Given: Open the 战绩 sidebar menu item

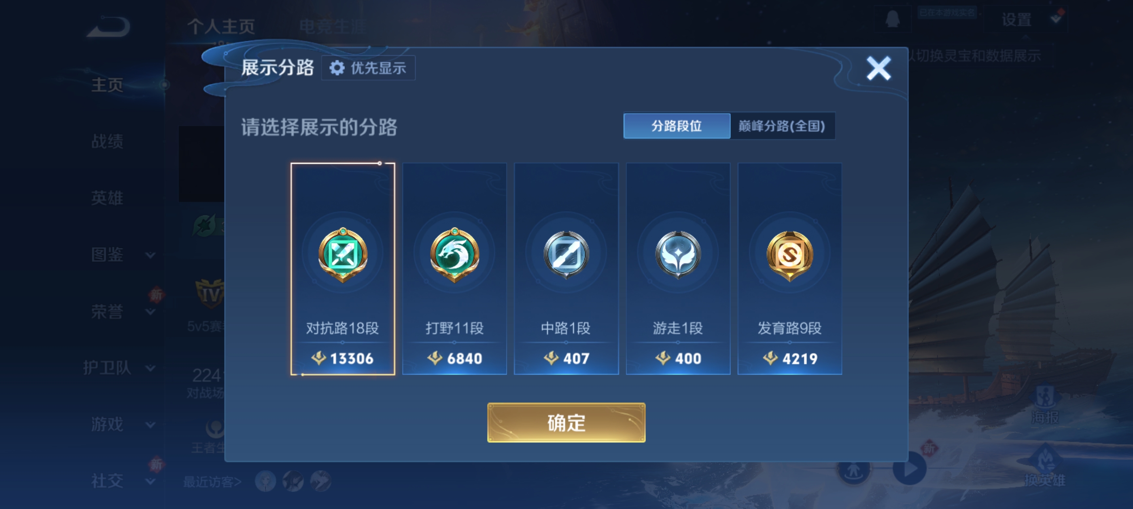Looking at the screenshot, I should click(107, 141).
